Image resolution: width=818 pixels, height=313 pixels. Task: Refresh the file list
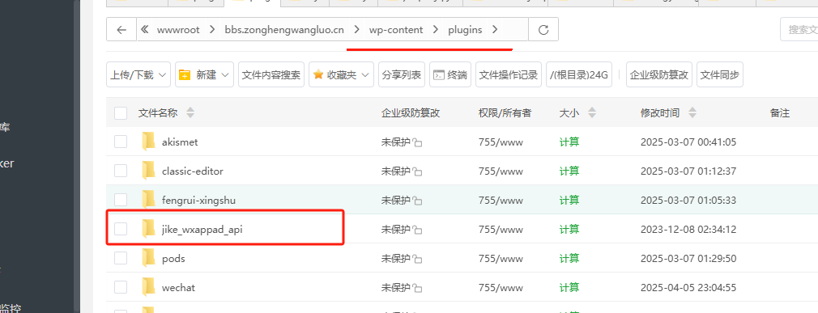coord(543,30)
